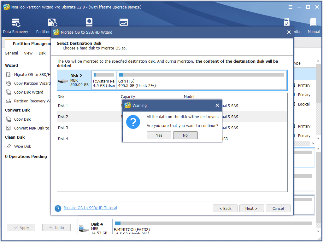
Task: Open the General menu
Action: [x=11, y=53]
